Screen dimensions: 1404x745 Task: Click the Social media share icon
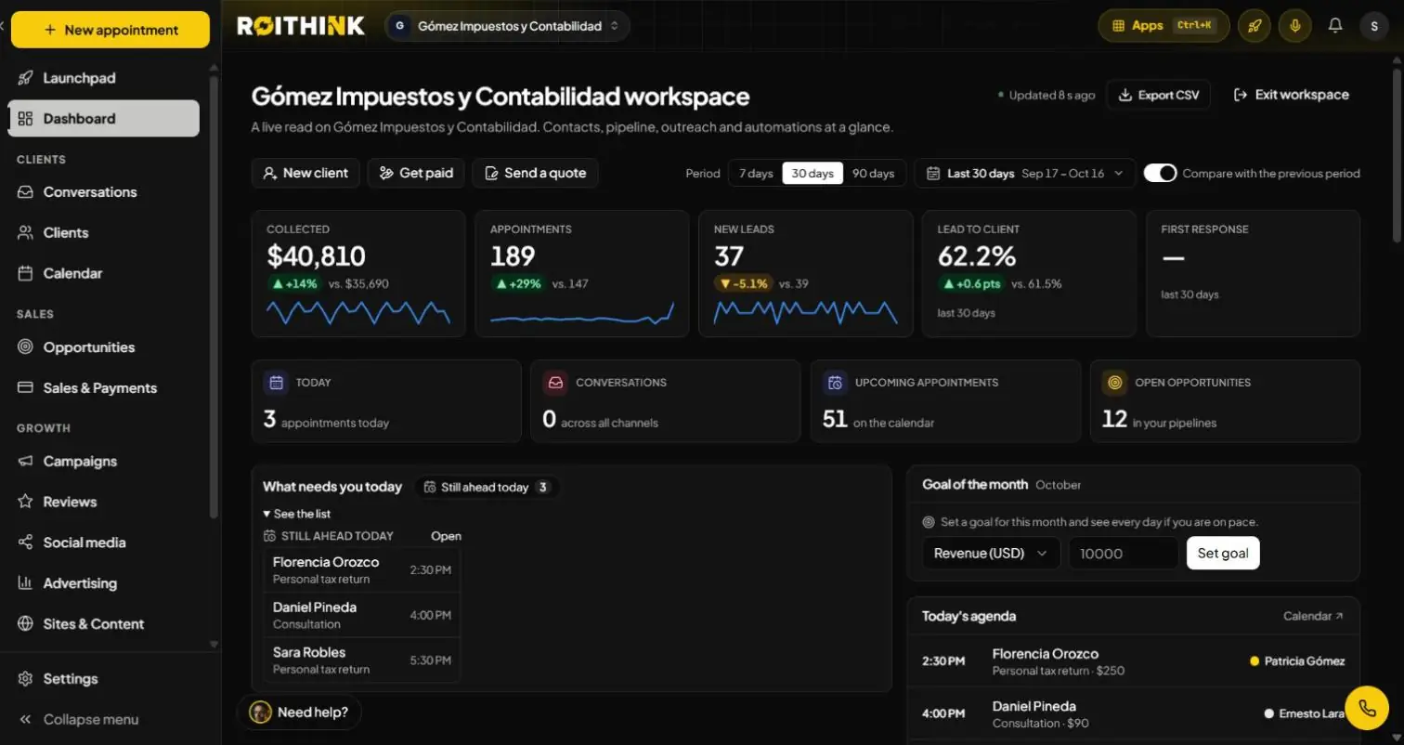(26, 542)
